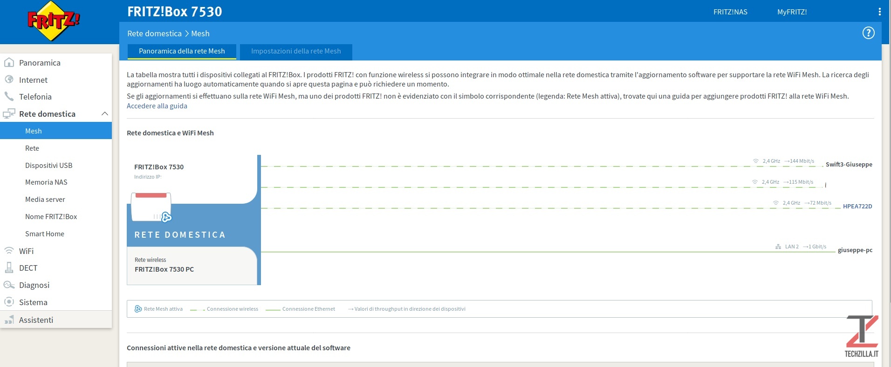Click Connessione wireless legend label

[x=233, y=309]
